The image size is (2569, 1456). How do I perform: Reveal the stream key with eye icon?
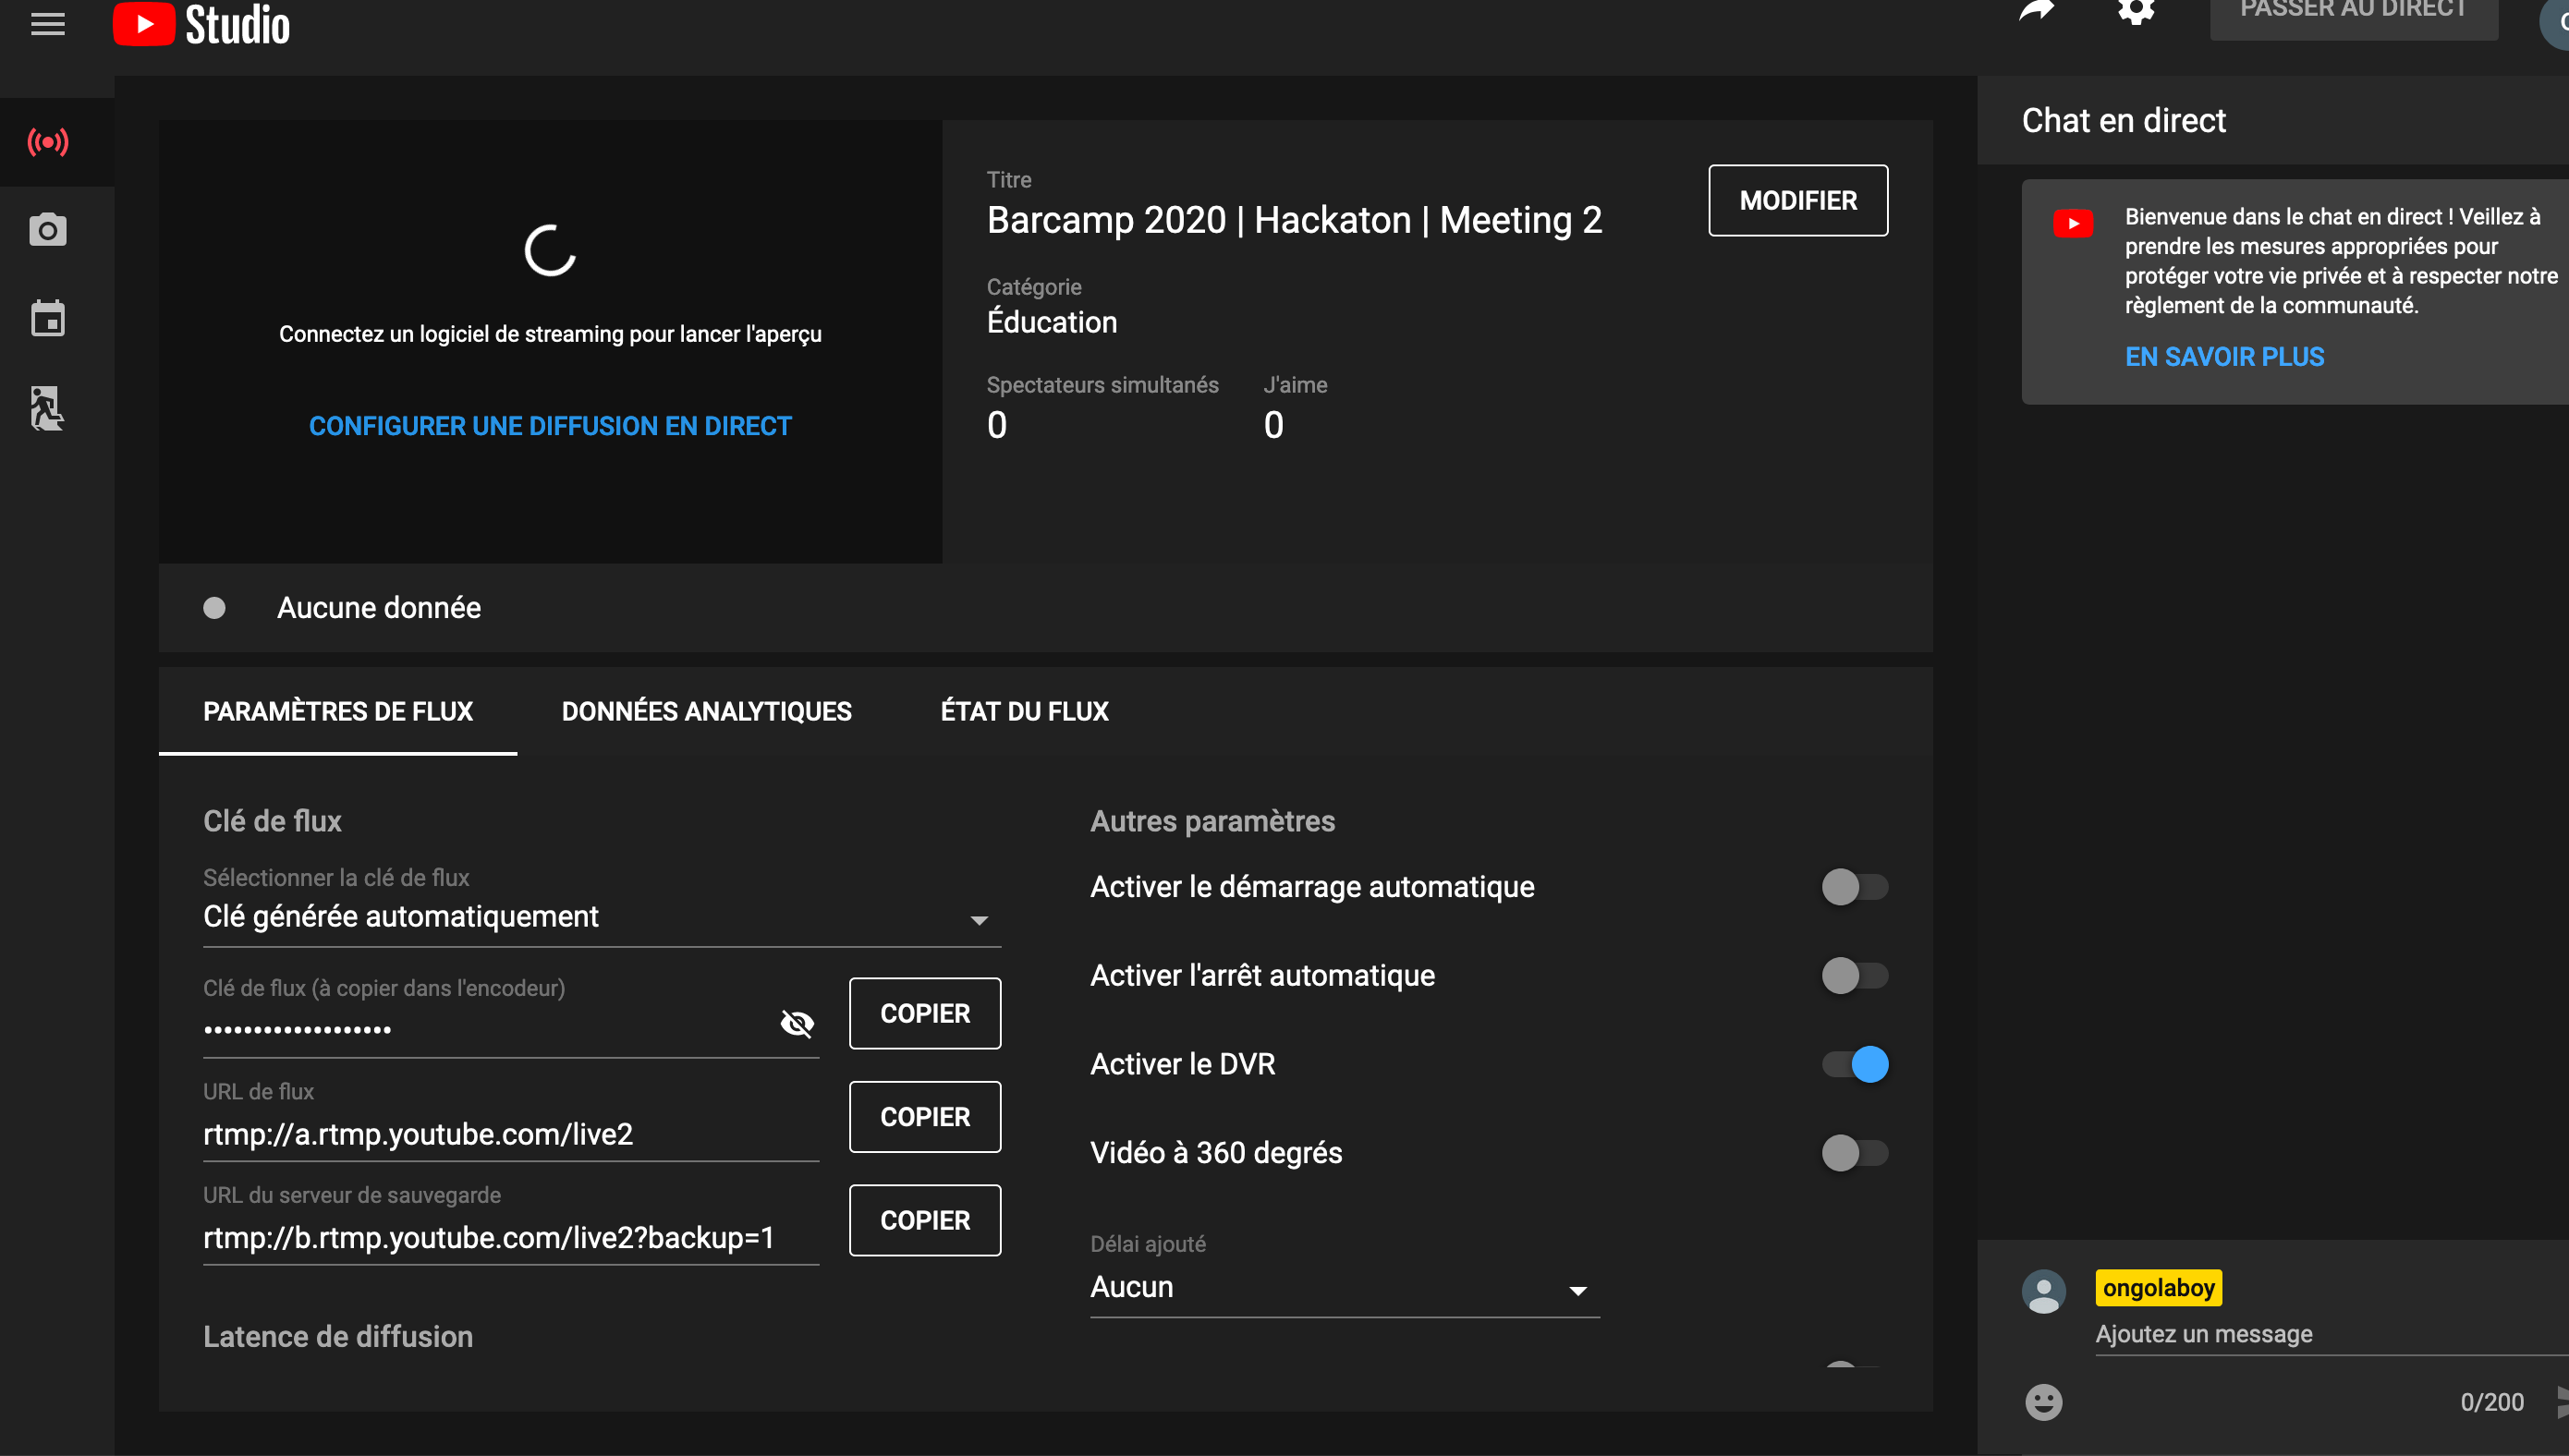pyautogui.click(x=797, y=1023)
